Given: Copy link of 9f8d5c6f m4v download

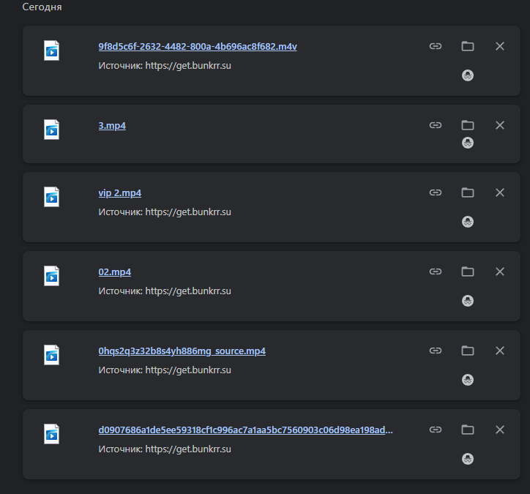Looking at the screenshot, I should [x=436, y=46].
